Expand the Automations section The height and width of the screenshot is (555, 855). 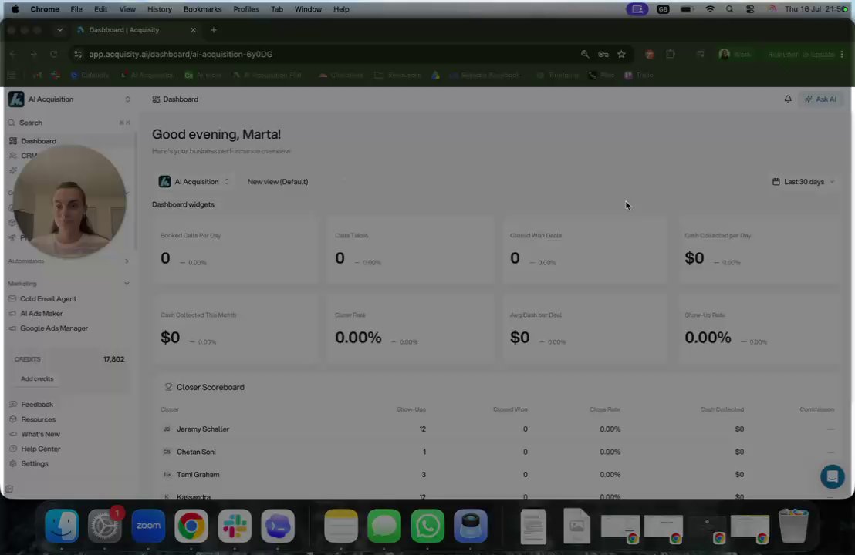point(68,261)
